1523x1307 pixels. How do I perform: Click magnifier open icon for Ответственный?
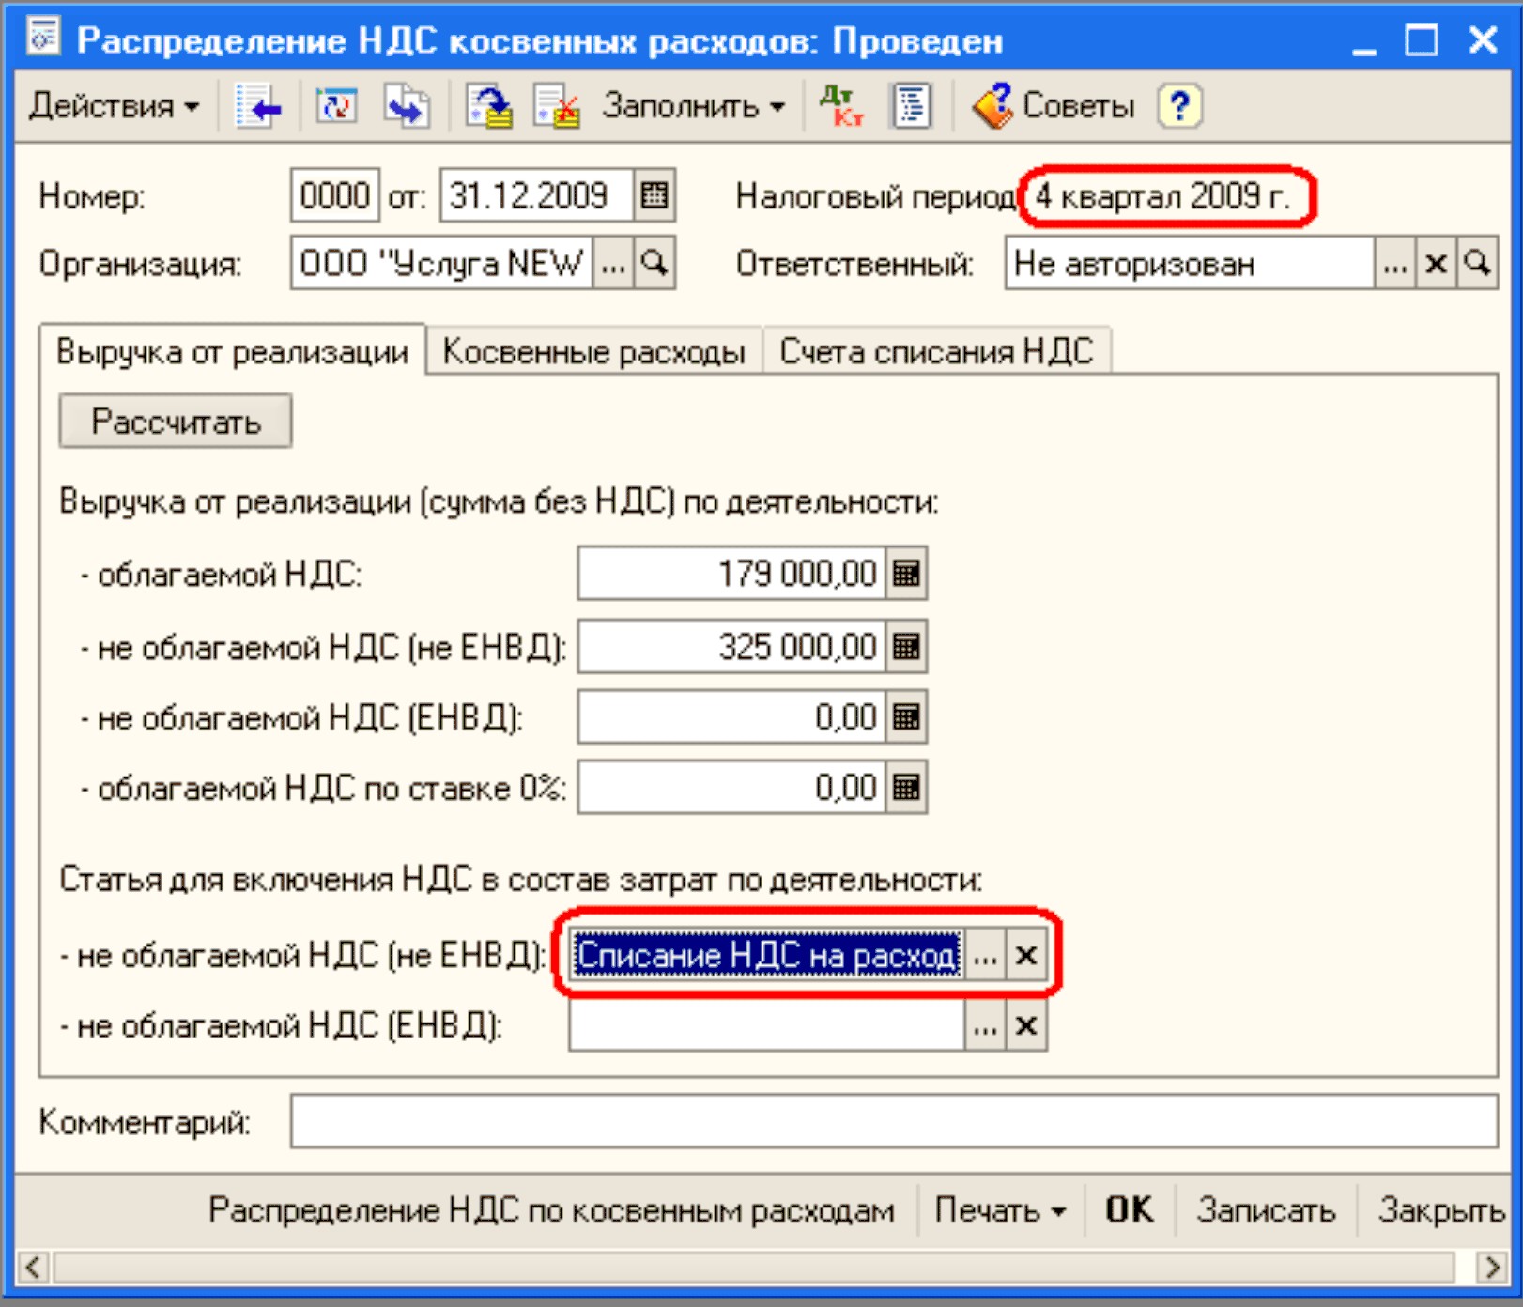coord(1477,264)
